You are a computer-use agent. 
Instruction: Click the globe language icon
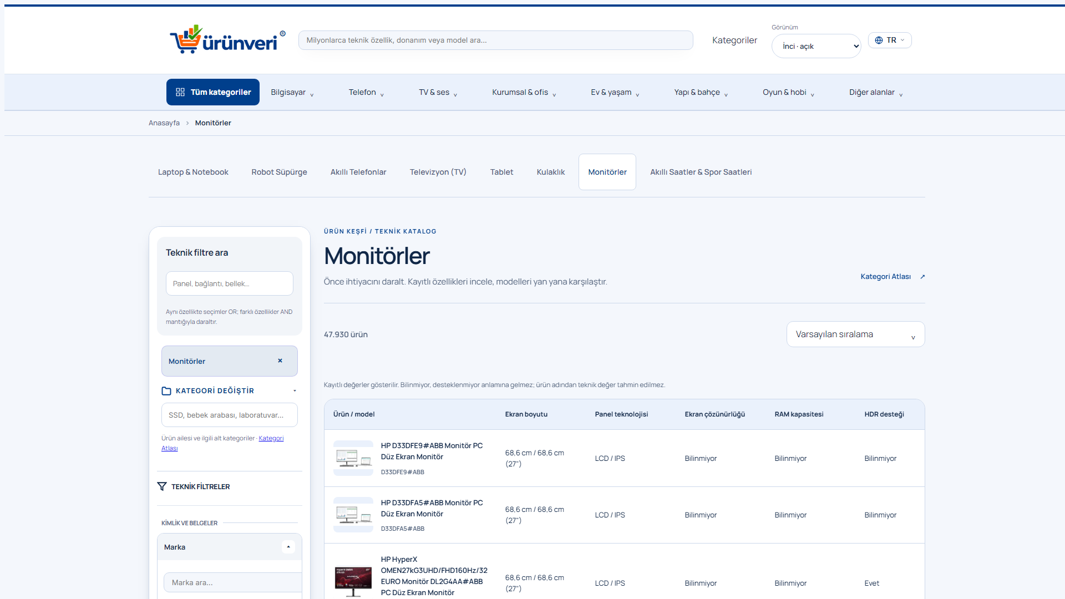coord(879,40)
